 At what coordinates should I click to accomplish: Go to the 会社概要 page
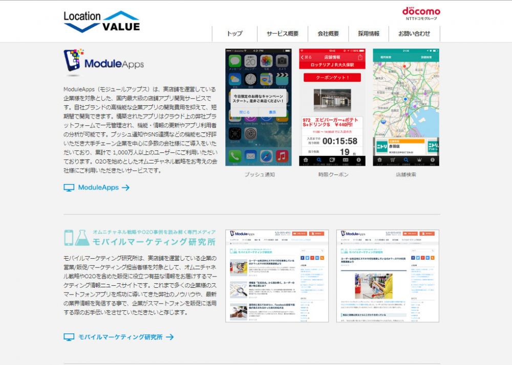[328, 34]
